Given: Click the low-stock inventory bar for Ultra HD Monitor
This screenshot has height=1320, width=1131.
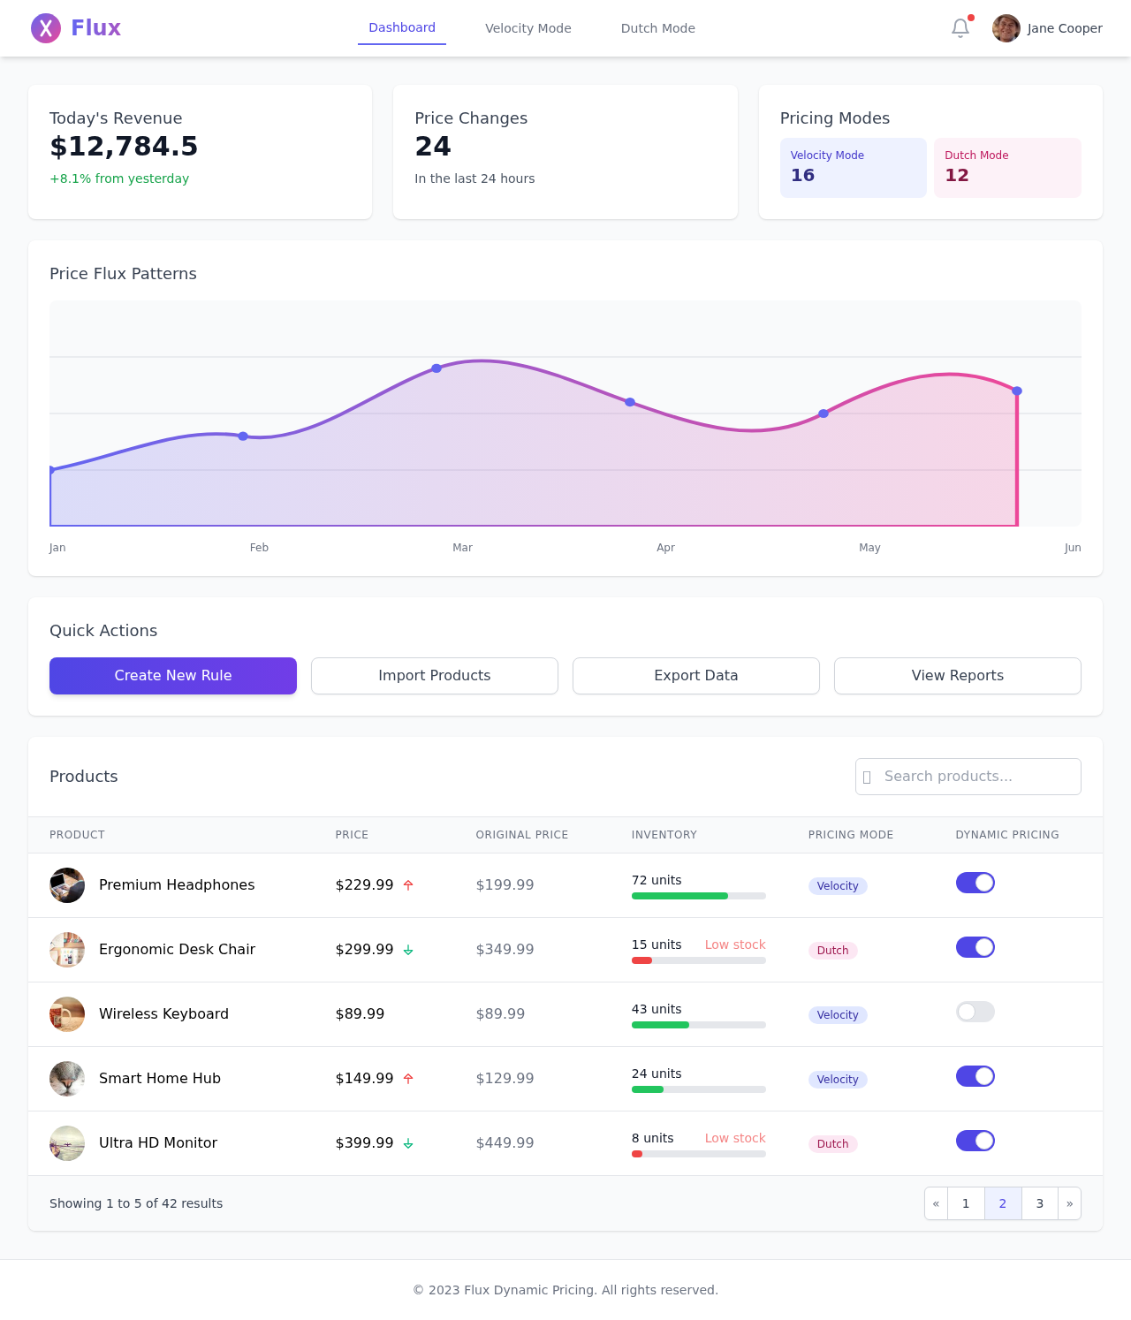Looking at the screenshot, I should (x=698, y=1154).
